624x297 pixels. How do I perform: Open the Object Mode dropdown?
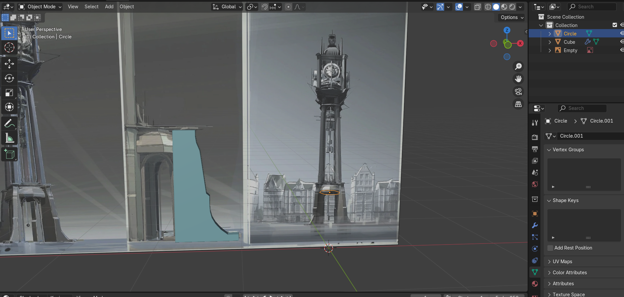(40, 7)
